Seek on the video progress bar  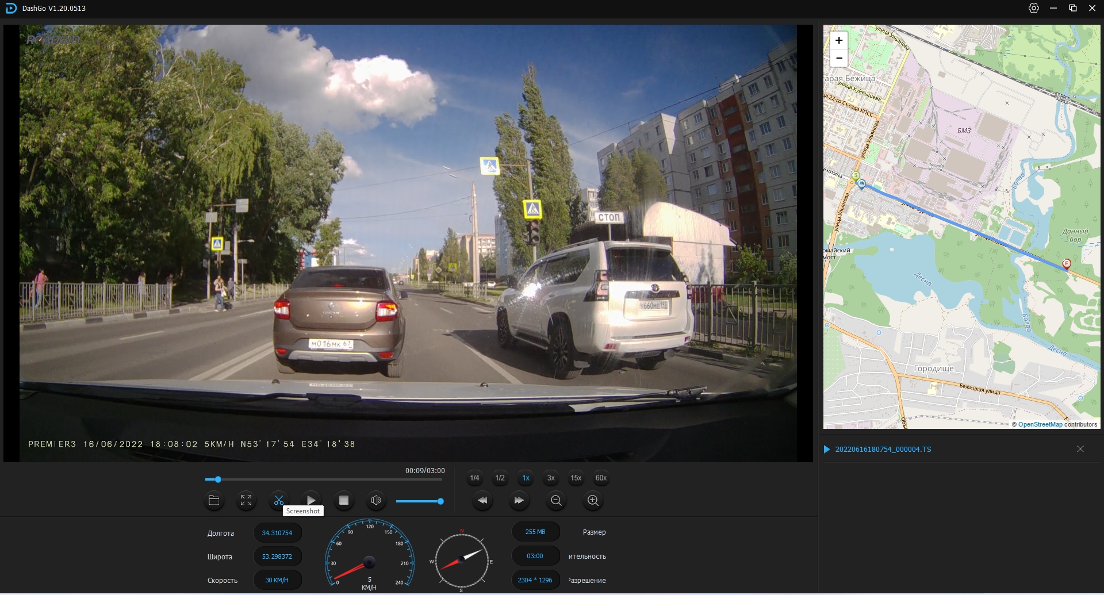point(324,479)
